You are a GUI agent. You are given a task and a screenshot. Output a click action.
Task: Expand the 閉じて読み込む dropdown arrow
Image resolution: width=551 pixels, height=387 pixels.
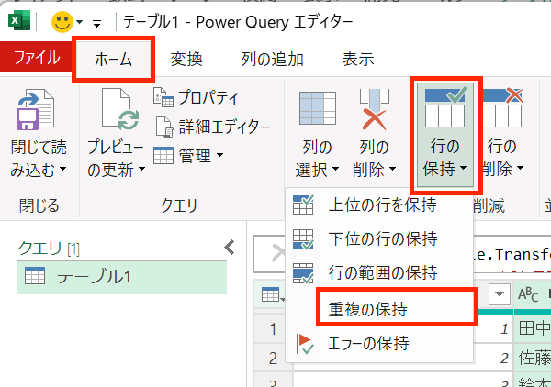pyautogui.click(x=62, y=169)
